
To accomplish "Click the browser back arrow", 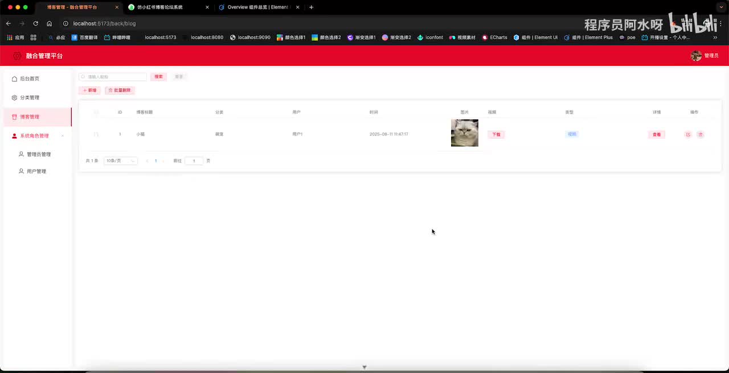I will (8, 23).
